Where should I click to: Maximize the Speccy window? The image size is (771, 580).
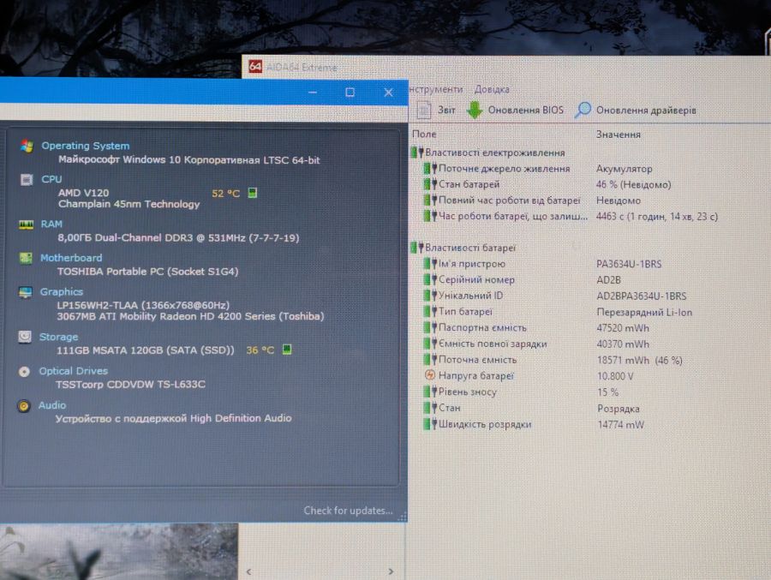coord(350,92)
